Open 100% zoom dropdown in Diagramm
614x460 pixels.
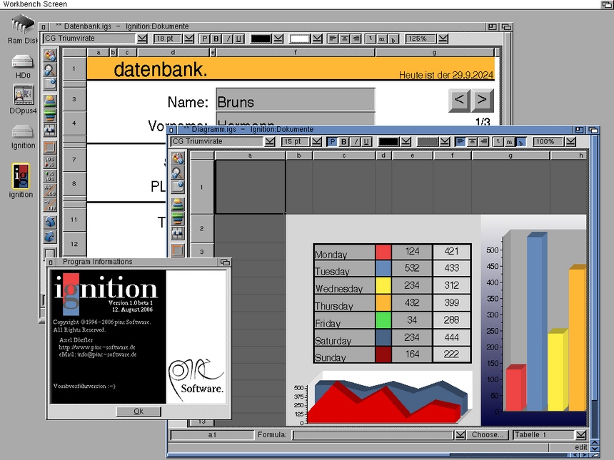[571, 142]
